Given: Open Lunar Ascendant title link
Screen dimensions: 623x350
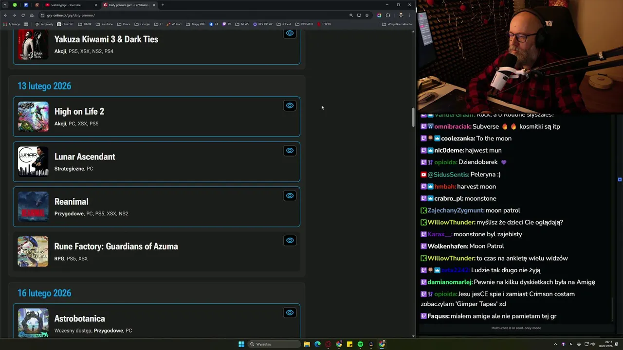Looking at the screenshot, I should [x=85, y=157].
